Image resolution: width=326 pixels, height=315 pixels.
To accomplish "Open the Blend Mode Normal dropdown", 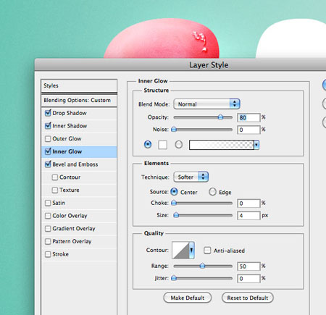I will 206,104.
